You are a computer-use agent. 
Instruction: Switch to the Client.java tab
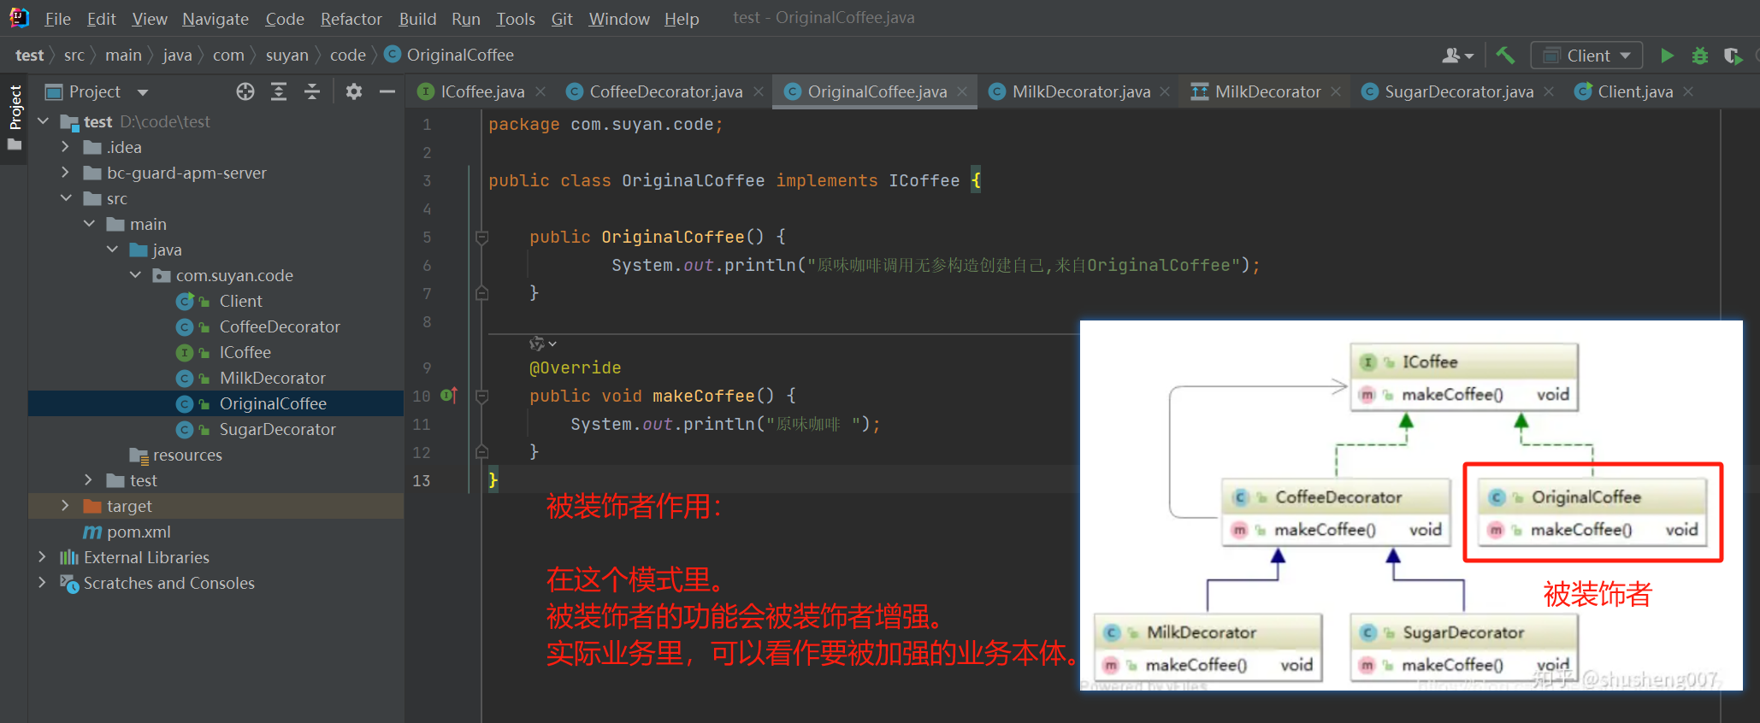[1635, 91]
